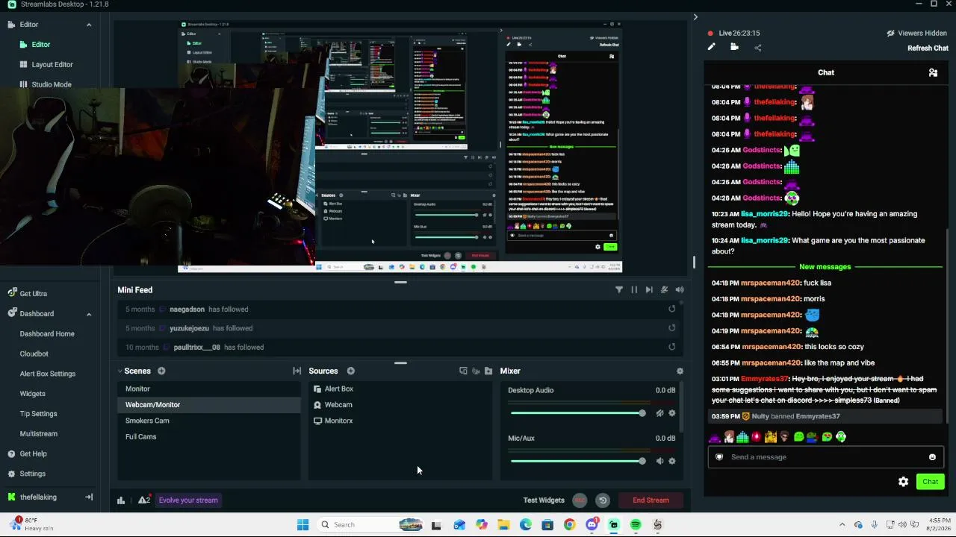
Task: Replay paulltrixx___08 follow alert
Action: (x=671, y=347)
